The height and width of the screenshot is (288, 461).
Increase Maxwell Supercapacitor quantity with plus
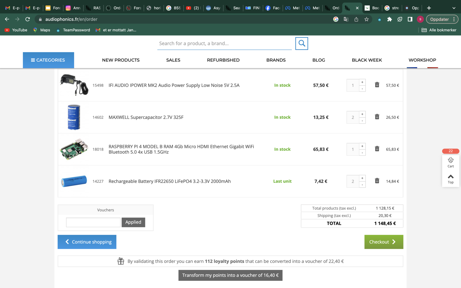tap(362, 114)
